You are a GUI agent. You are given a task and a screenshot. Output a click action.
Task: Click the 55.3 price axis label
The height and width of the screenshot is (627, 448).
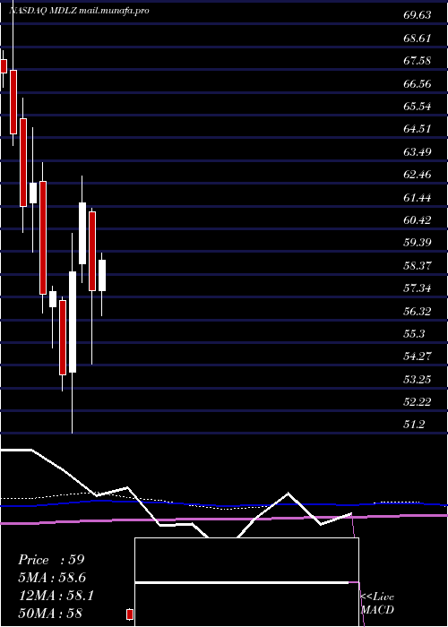414,333
